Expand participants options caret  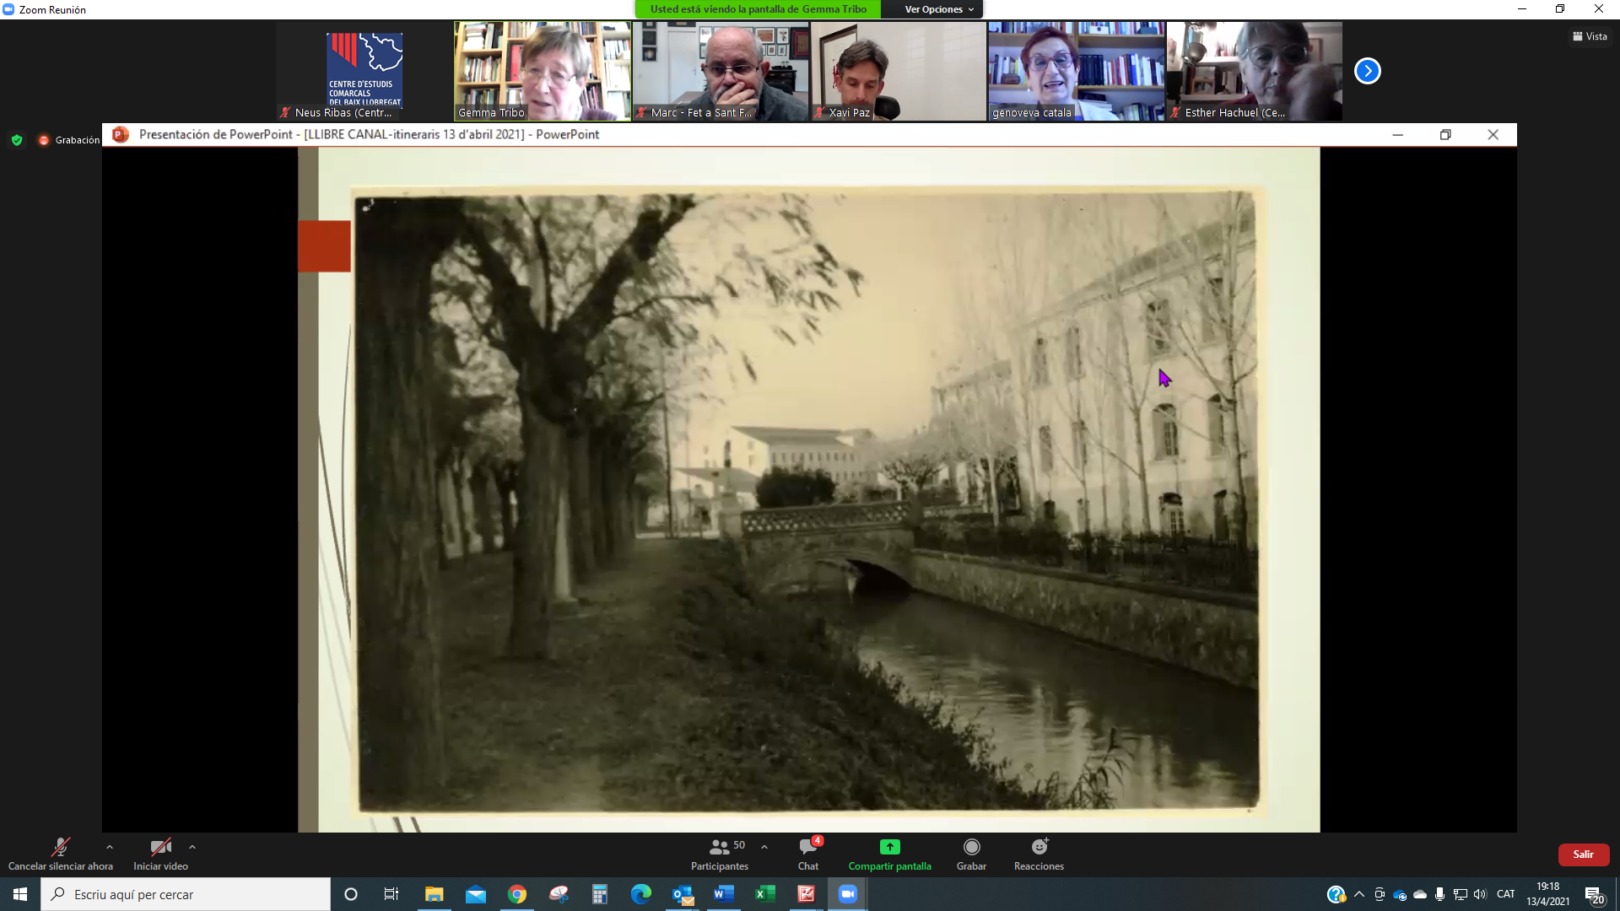click(764, 847)
